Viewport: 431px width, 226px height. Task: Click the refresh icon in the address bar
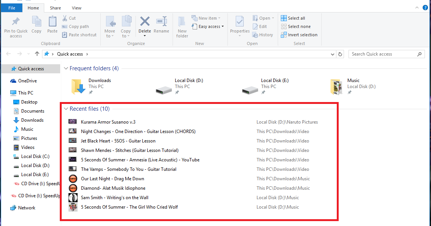[340, 54]
